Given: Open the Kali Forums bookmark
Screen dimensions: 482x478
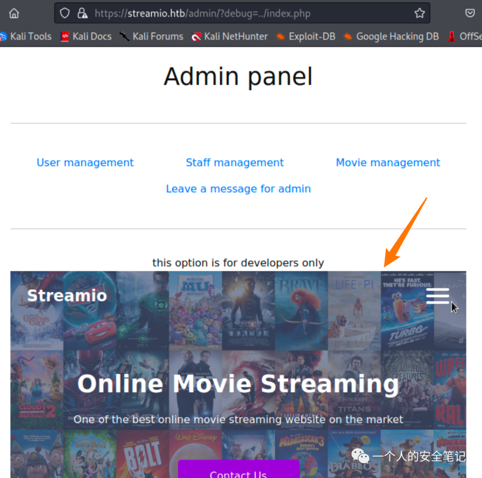Looking at the screenshot, I should click(152, 37).
